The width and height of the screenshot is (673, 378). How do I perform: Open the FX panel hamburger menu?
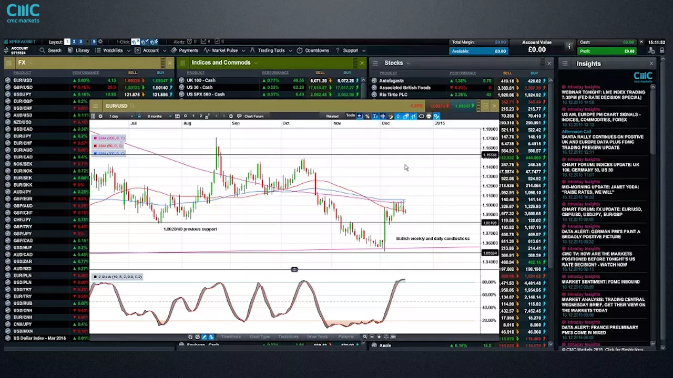point(8,63)
